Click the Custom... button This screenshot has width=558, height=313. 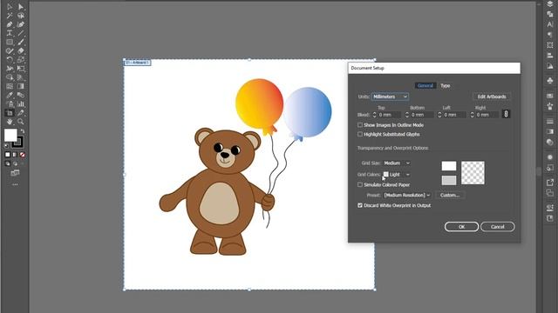[450, 195]
